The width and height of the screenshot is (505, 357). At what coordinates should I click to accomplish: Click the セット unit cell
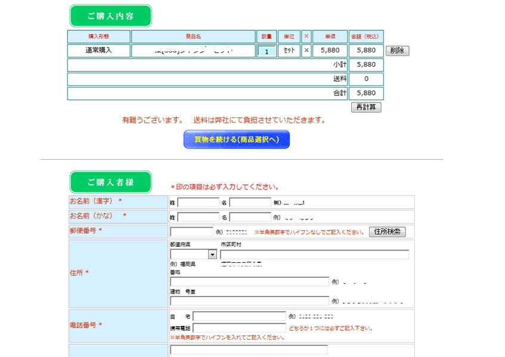289,51
